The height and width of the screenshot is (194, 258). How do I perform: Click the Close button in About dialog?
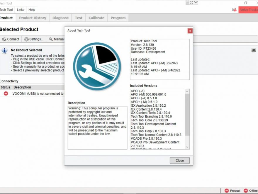(x=179, y=160)
